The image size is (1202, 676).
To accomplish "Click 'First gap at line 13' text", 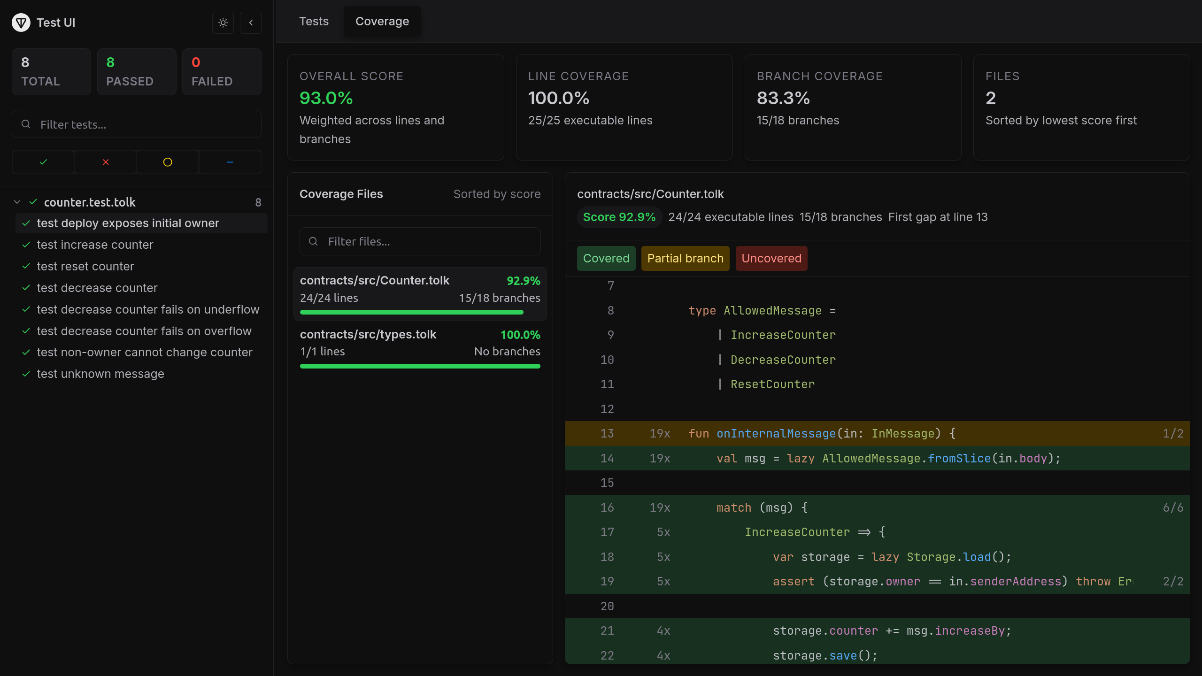I will (x=938, y=217).
